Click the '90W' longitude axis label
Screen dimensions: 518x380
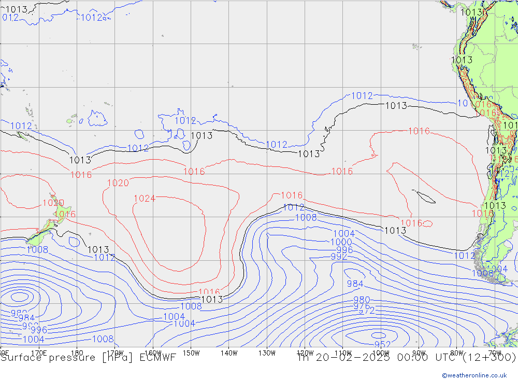(419, 353)
